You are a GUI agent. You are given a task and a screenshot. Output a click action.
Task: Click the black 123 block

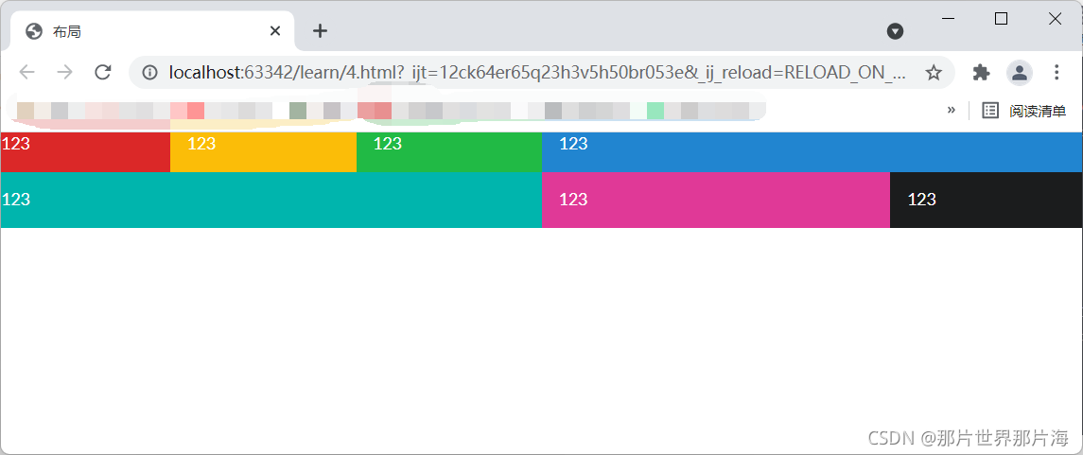coord(987,200)
